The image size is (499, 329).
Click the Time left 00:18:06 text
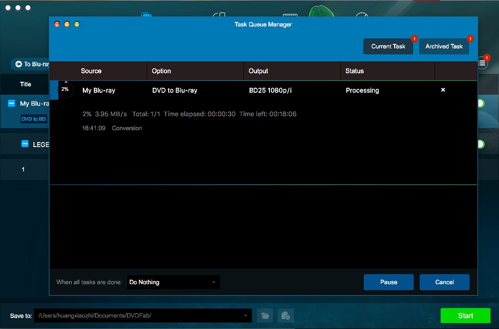coord(267,114)
